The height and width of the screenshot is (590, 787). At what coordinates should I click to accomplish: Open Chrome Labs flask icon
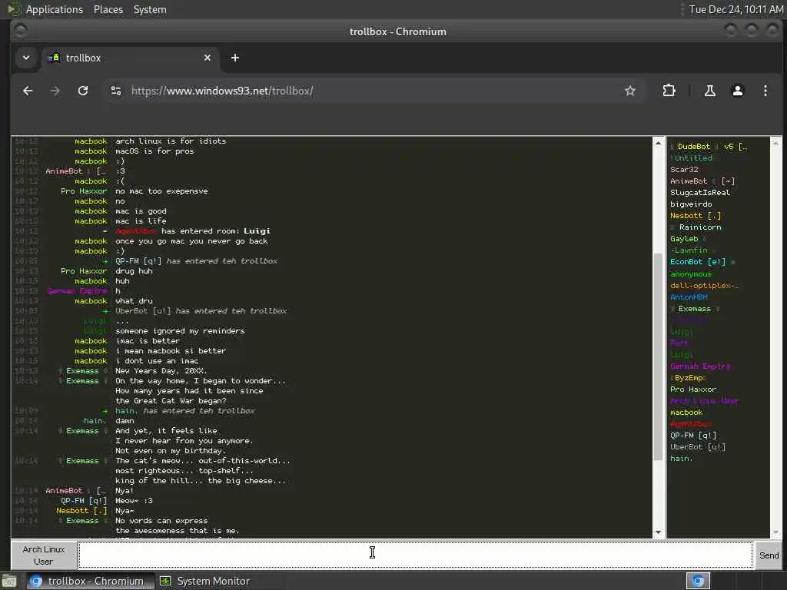pyautogui.click(x=709, y=91)
